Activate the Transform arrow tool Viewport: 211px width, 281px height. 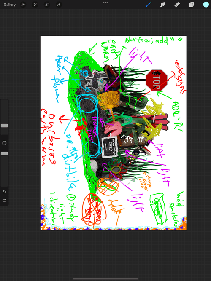pyautogui.click(x=59, y=5)
